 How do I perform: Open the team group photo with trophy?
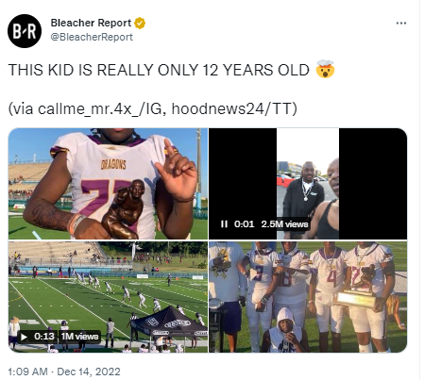[x=308, y=297]
